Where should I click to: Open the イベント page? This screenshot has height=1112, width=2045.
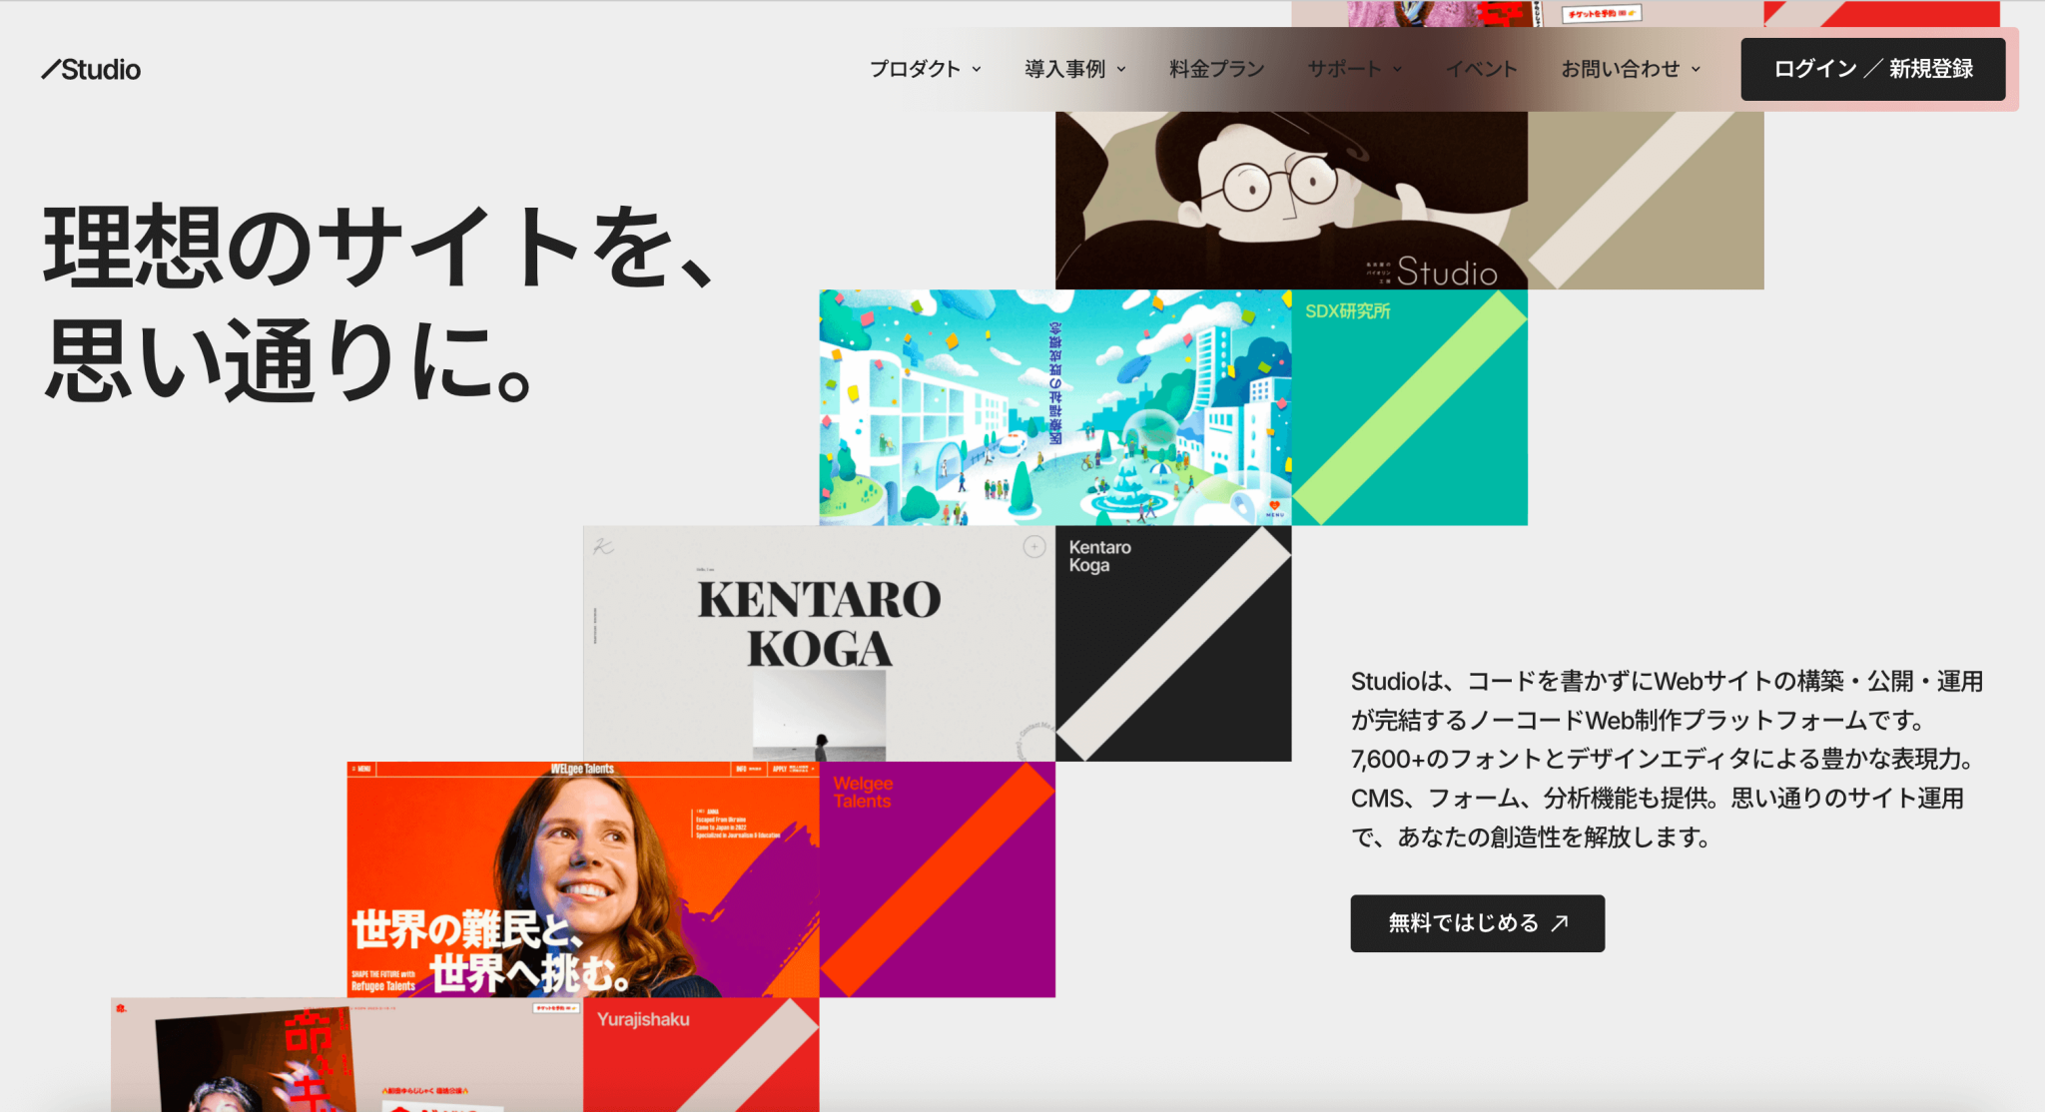click(1482, 69)
